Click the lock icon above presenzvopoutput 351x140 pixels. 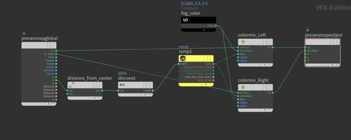point(307,30)
